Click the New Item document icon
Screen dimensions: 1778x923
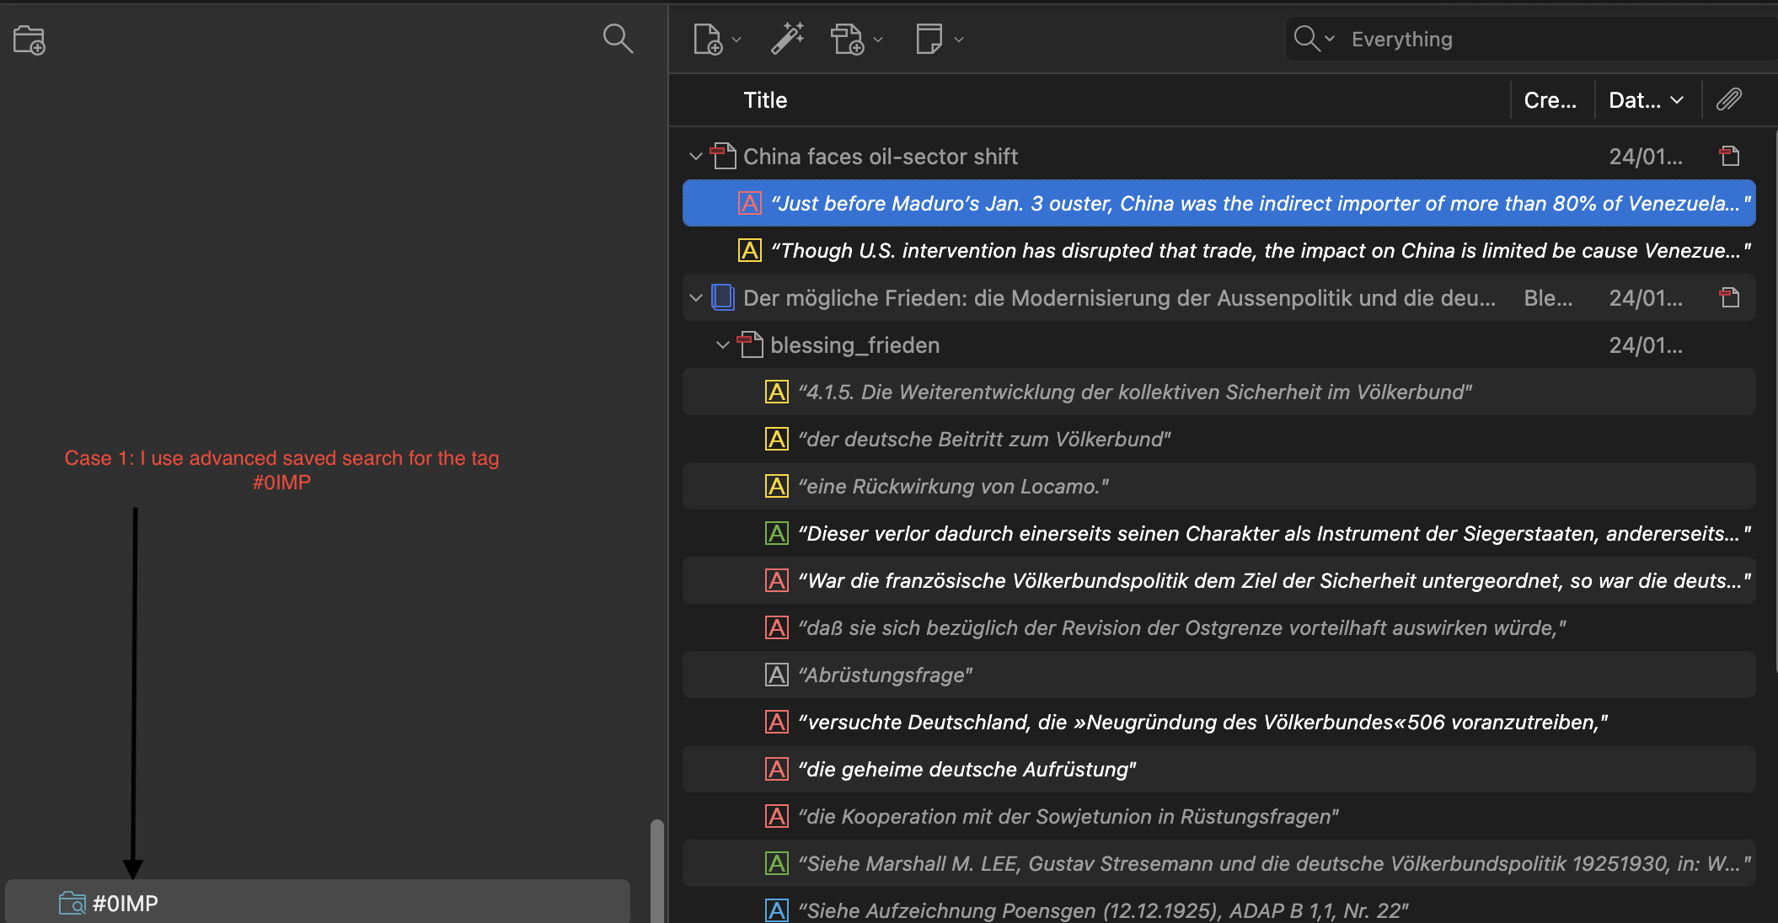[x=707, y=39]
